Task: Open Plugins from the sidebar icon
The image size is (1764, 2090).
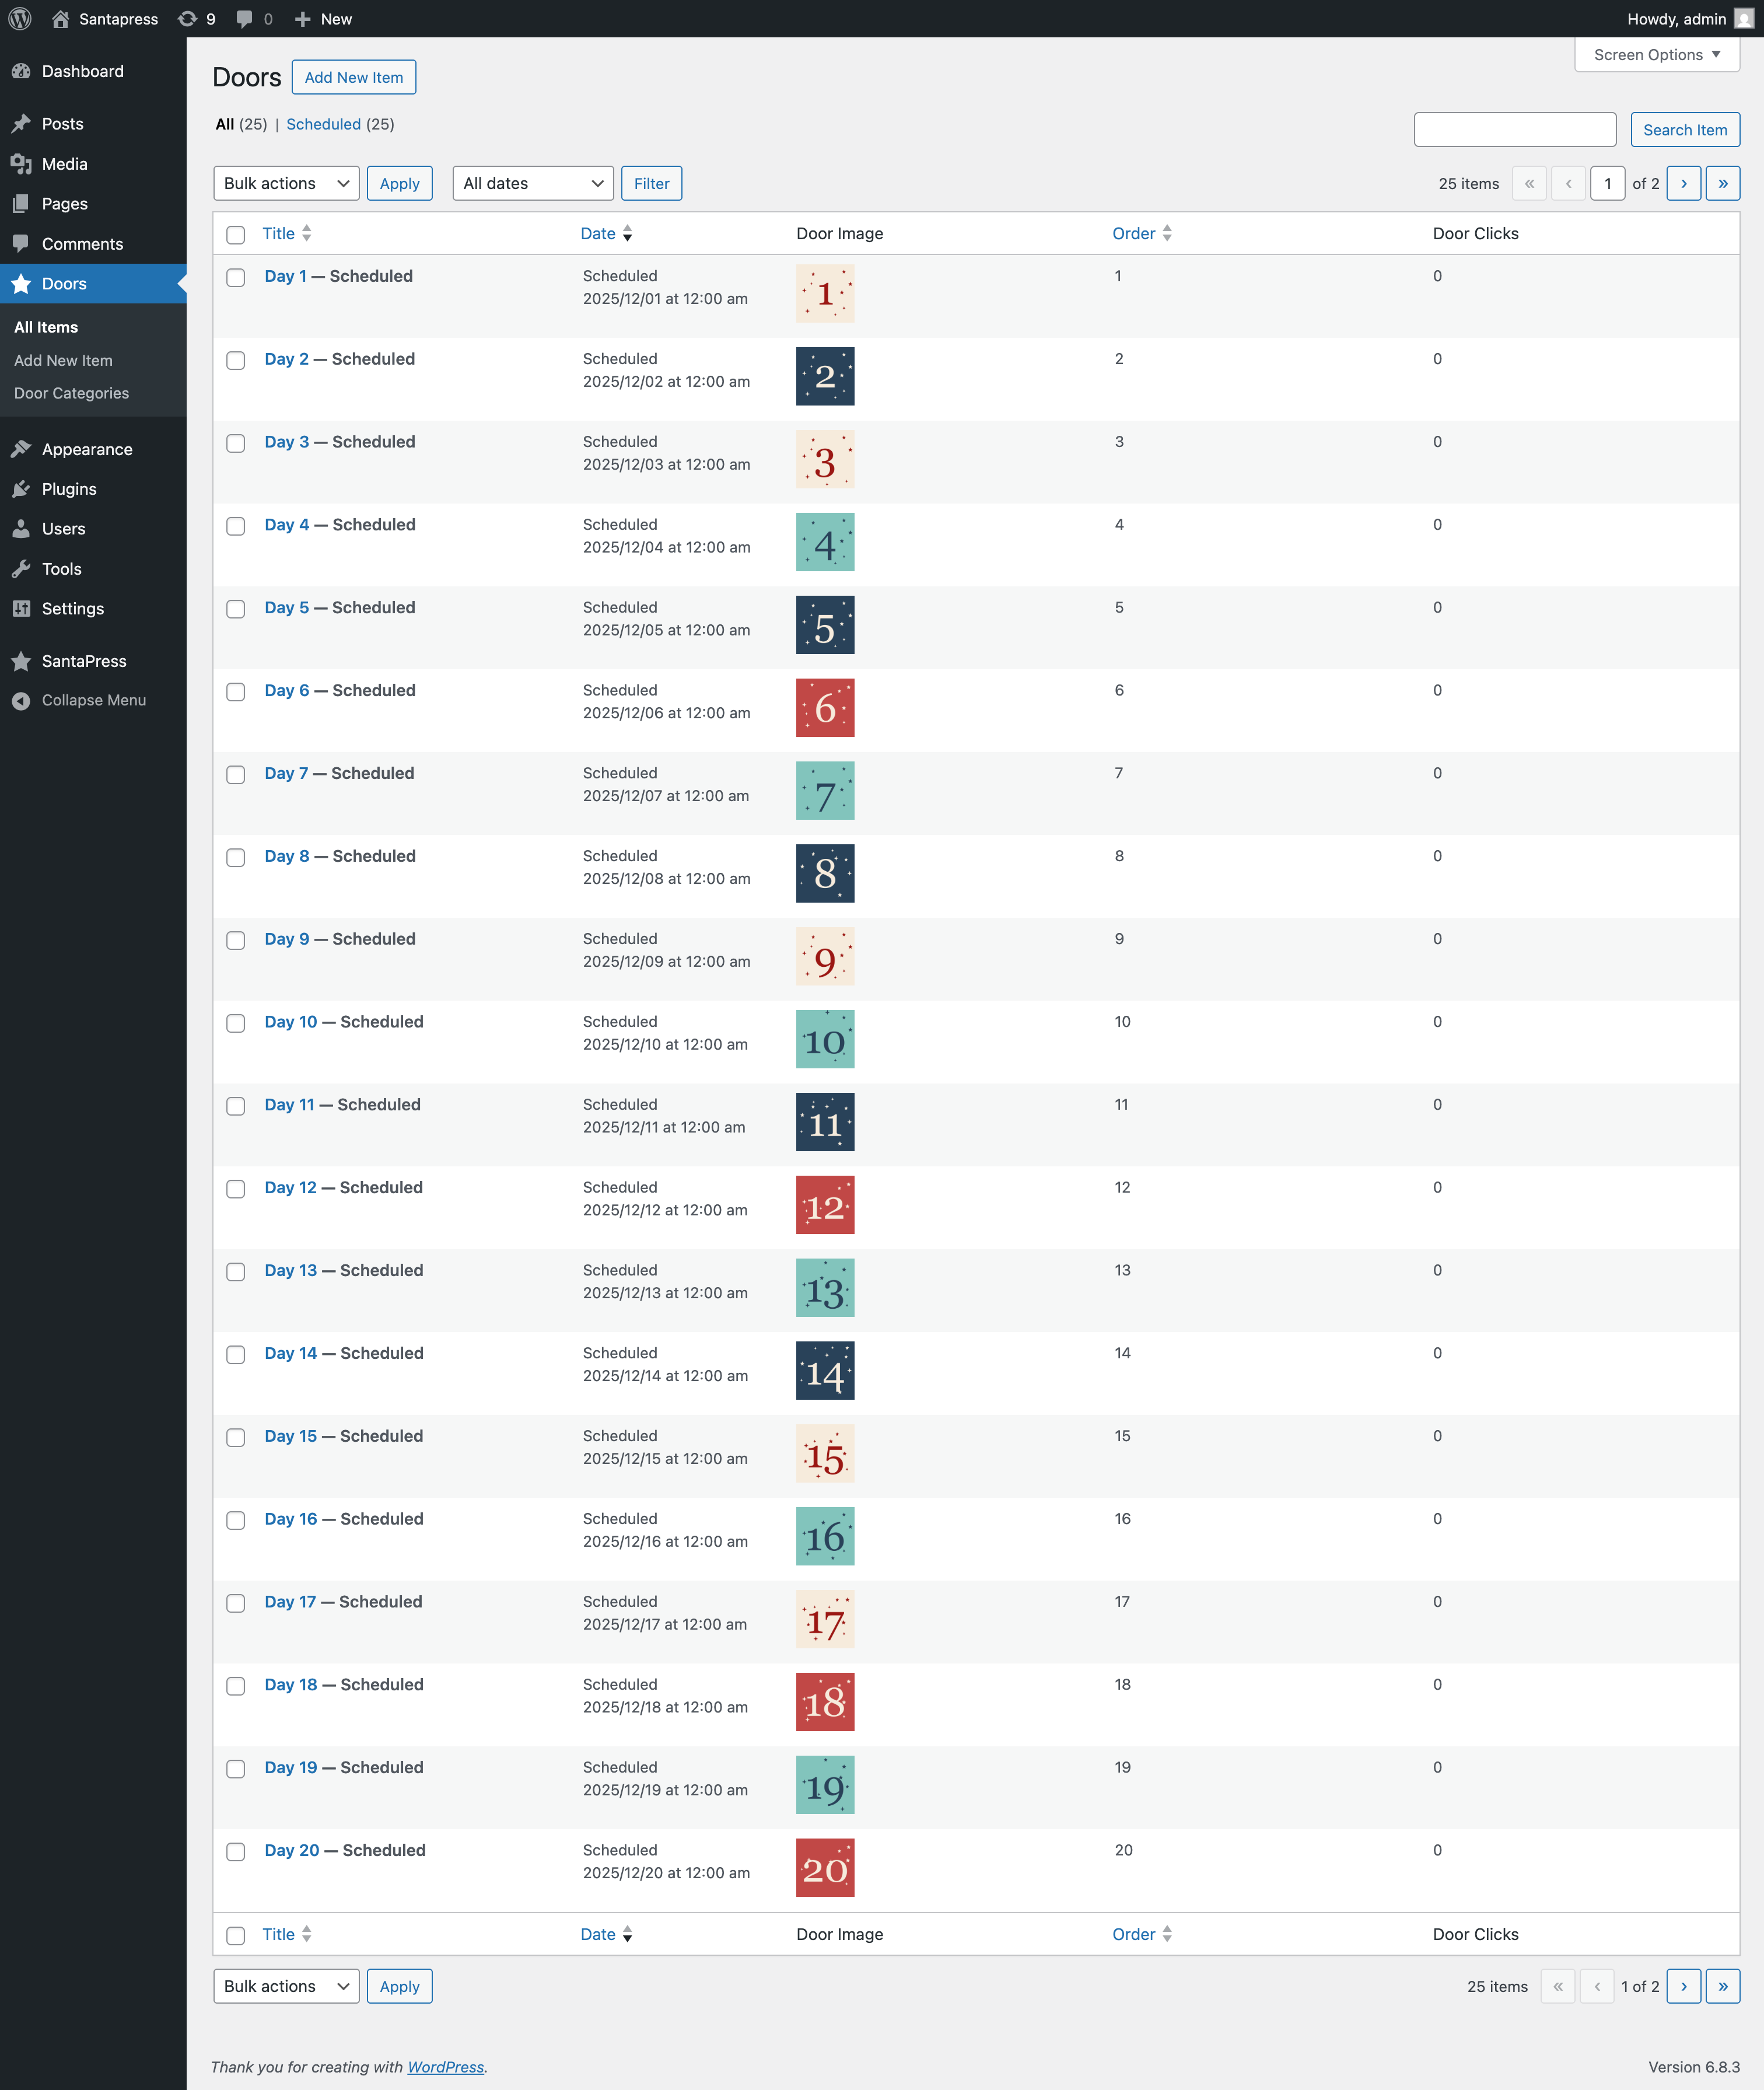Action: coord(21,489)
